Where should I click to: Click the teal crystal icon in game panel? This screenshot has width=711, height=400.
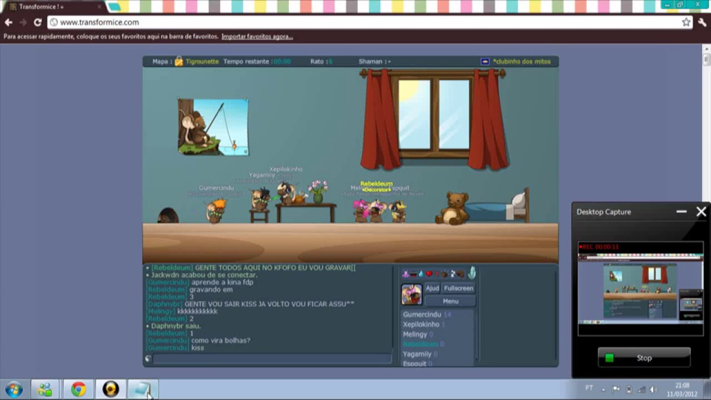[x=472, y=273]
